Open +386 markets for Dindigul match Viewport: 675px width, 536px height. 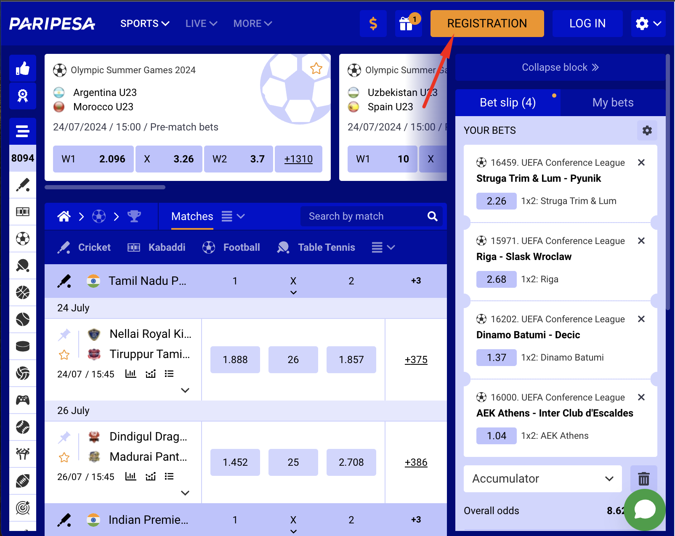416,462
